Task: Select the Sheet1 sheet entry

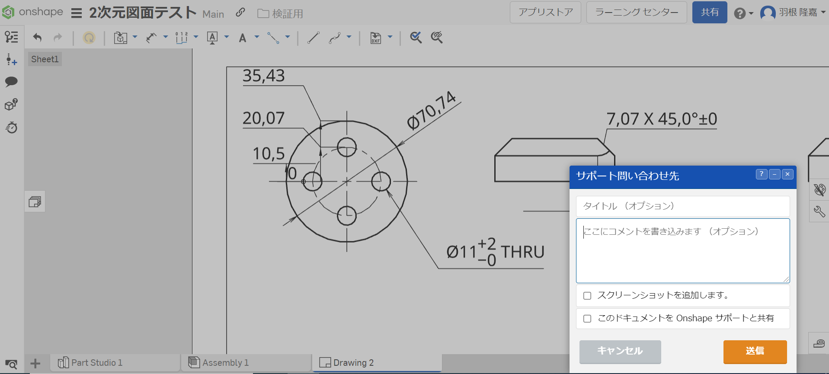Action: [x=45, y=59]
